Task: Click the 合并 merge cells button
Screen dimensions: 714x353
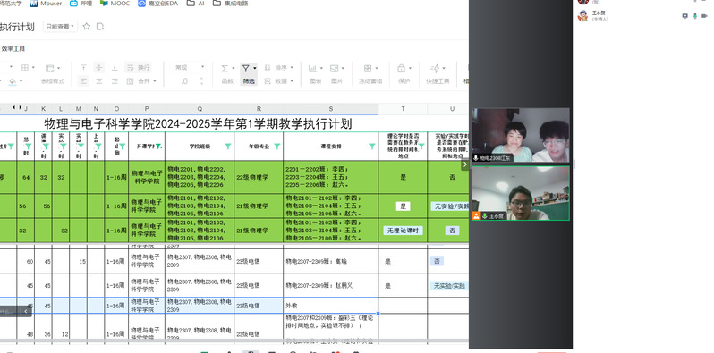Action: click(x=141, y=81)
